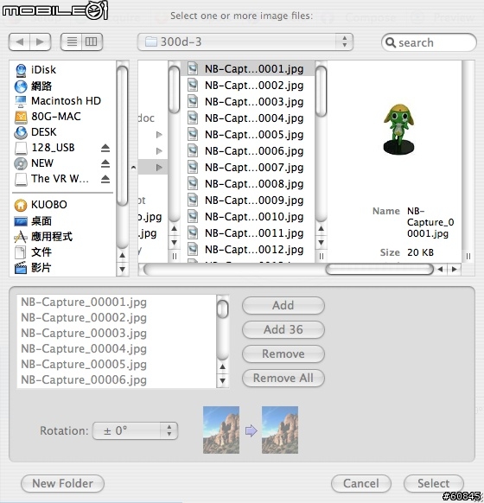This screenshot has width=484, height=503.
Task: Switch to list view
Action: [72, 42]
